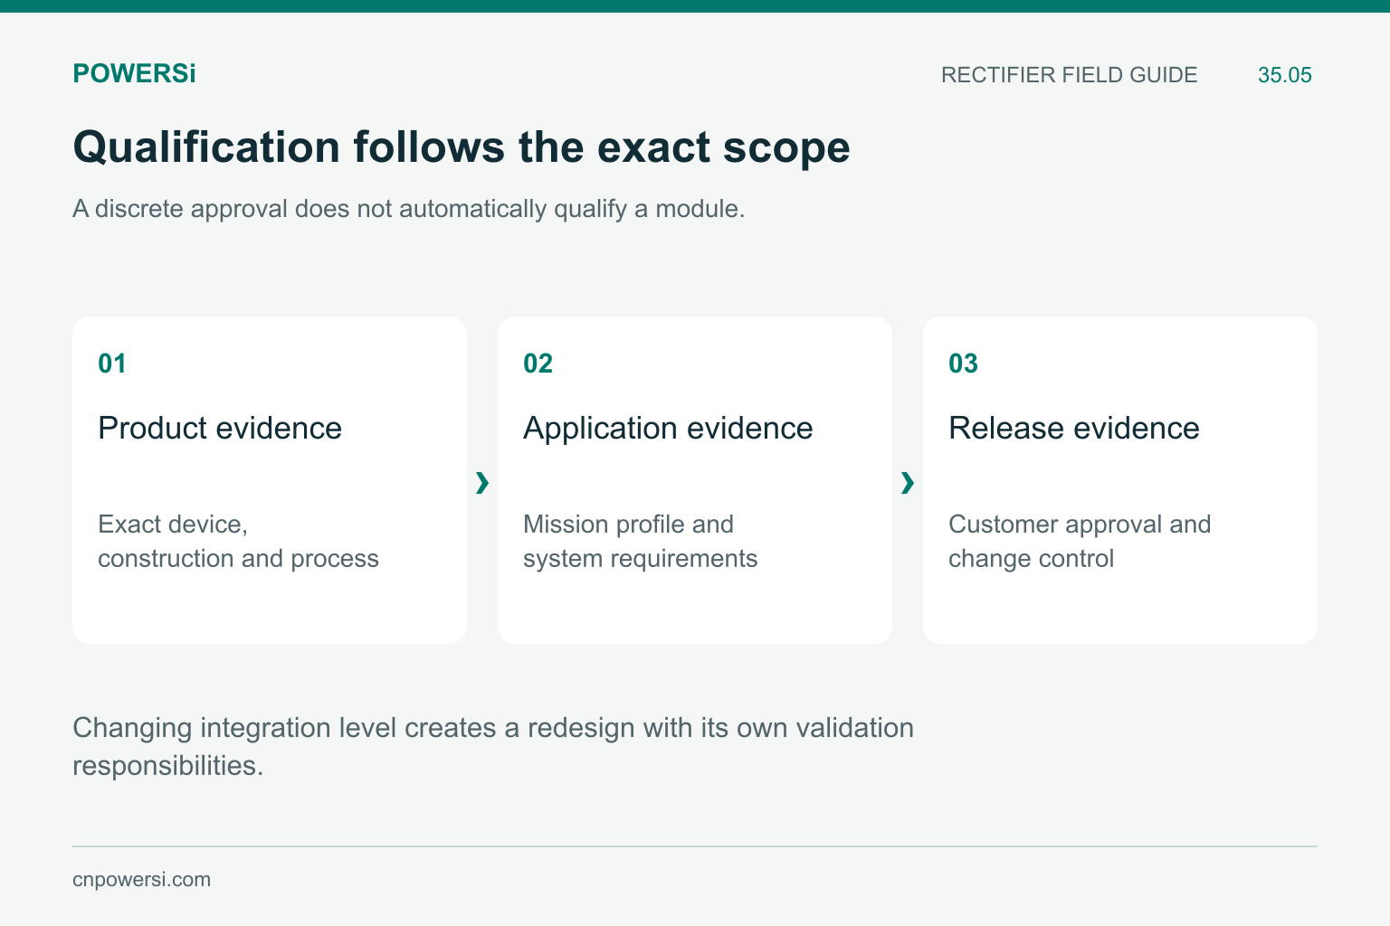Open the cnpowersi.com website link
The image size is (1390, 926).
click(x=141, y=880)
